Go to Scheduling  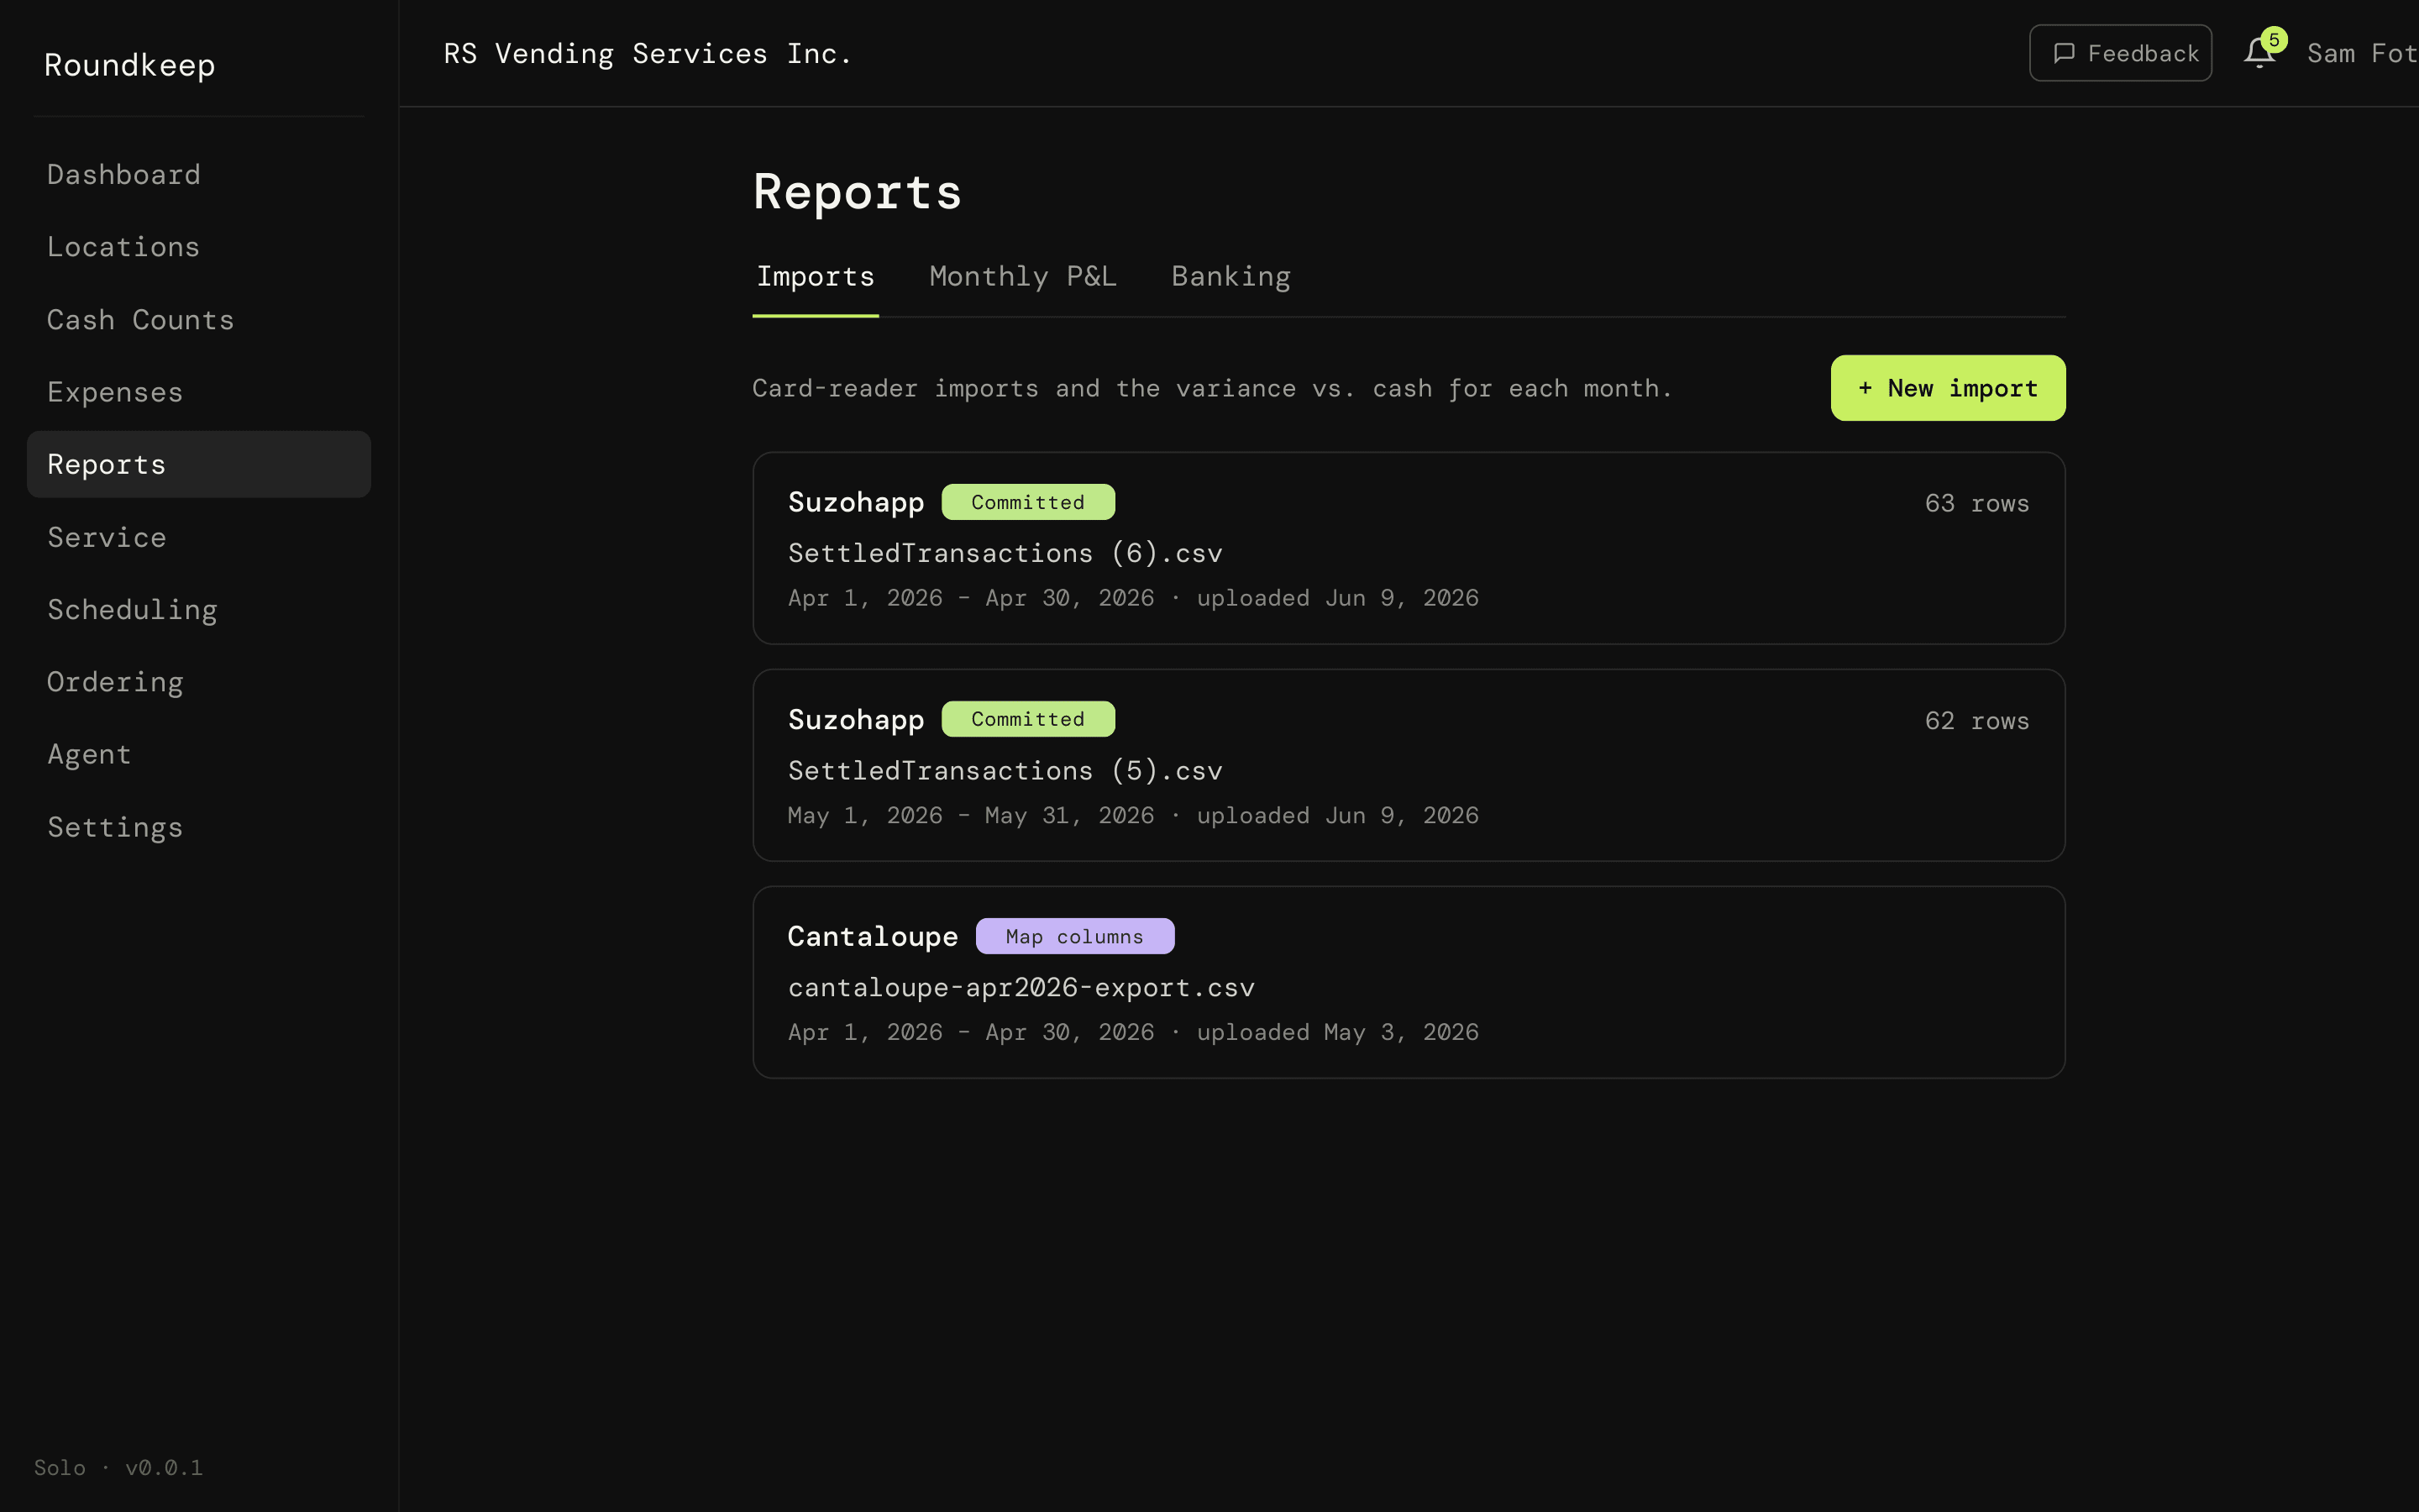pos(199,610)
